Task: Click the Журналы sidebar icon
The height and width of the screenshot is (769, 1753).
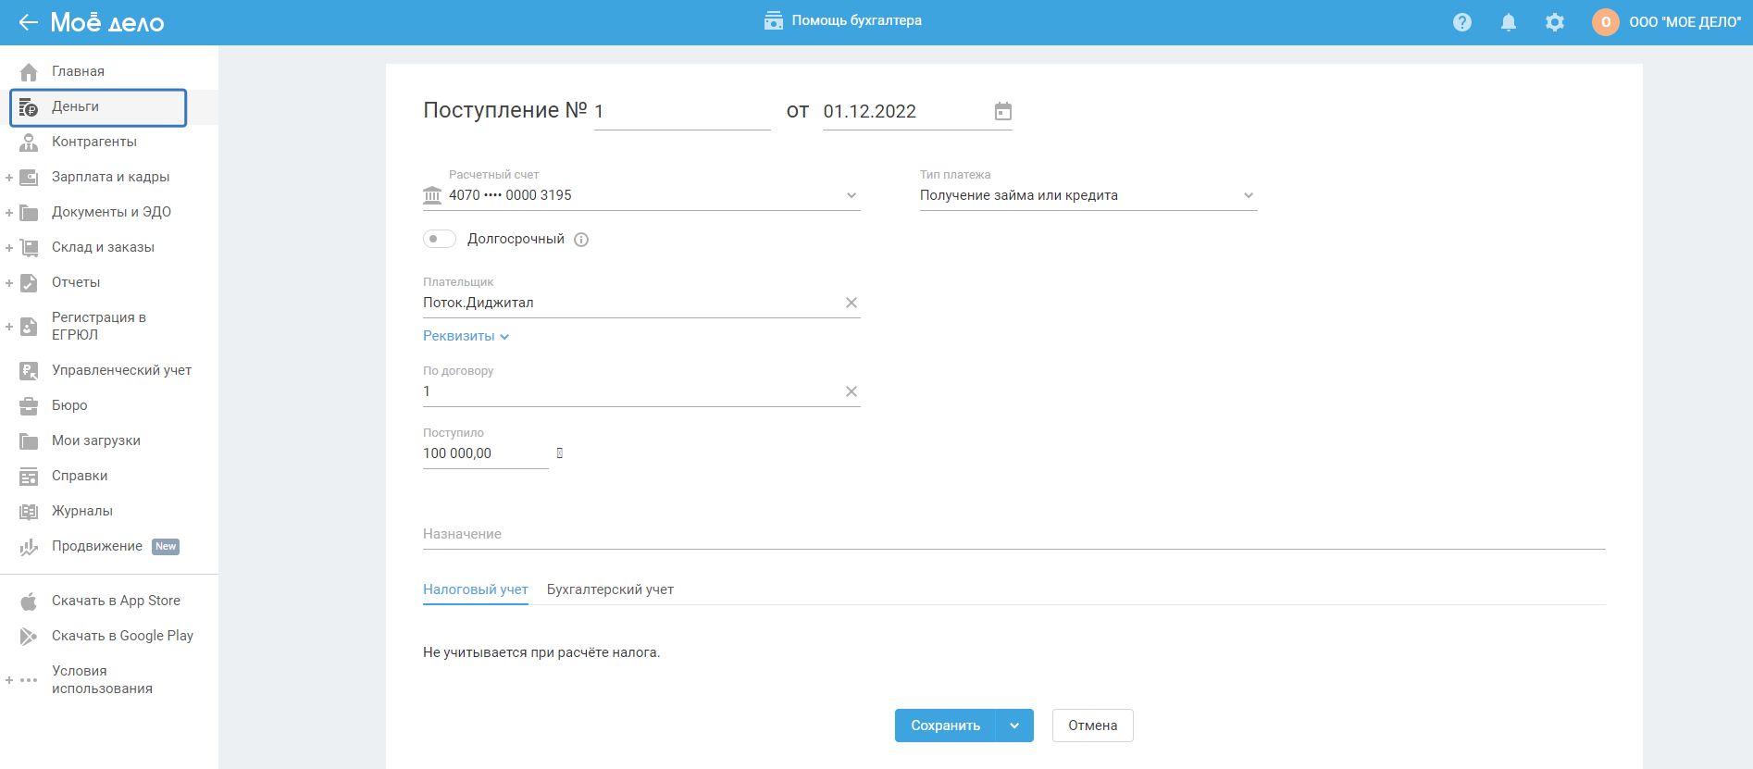Action: click(29, 511)
